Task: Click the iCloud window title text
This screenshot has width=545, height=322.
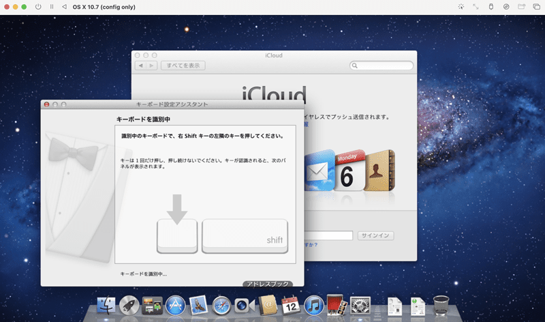Action: point(274,55)
